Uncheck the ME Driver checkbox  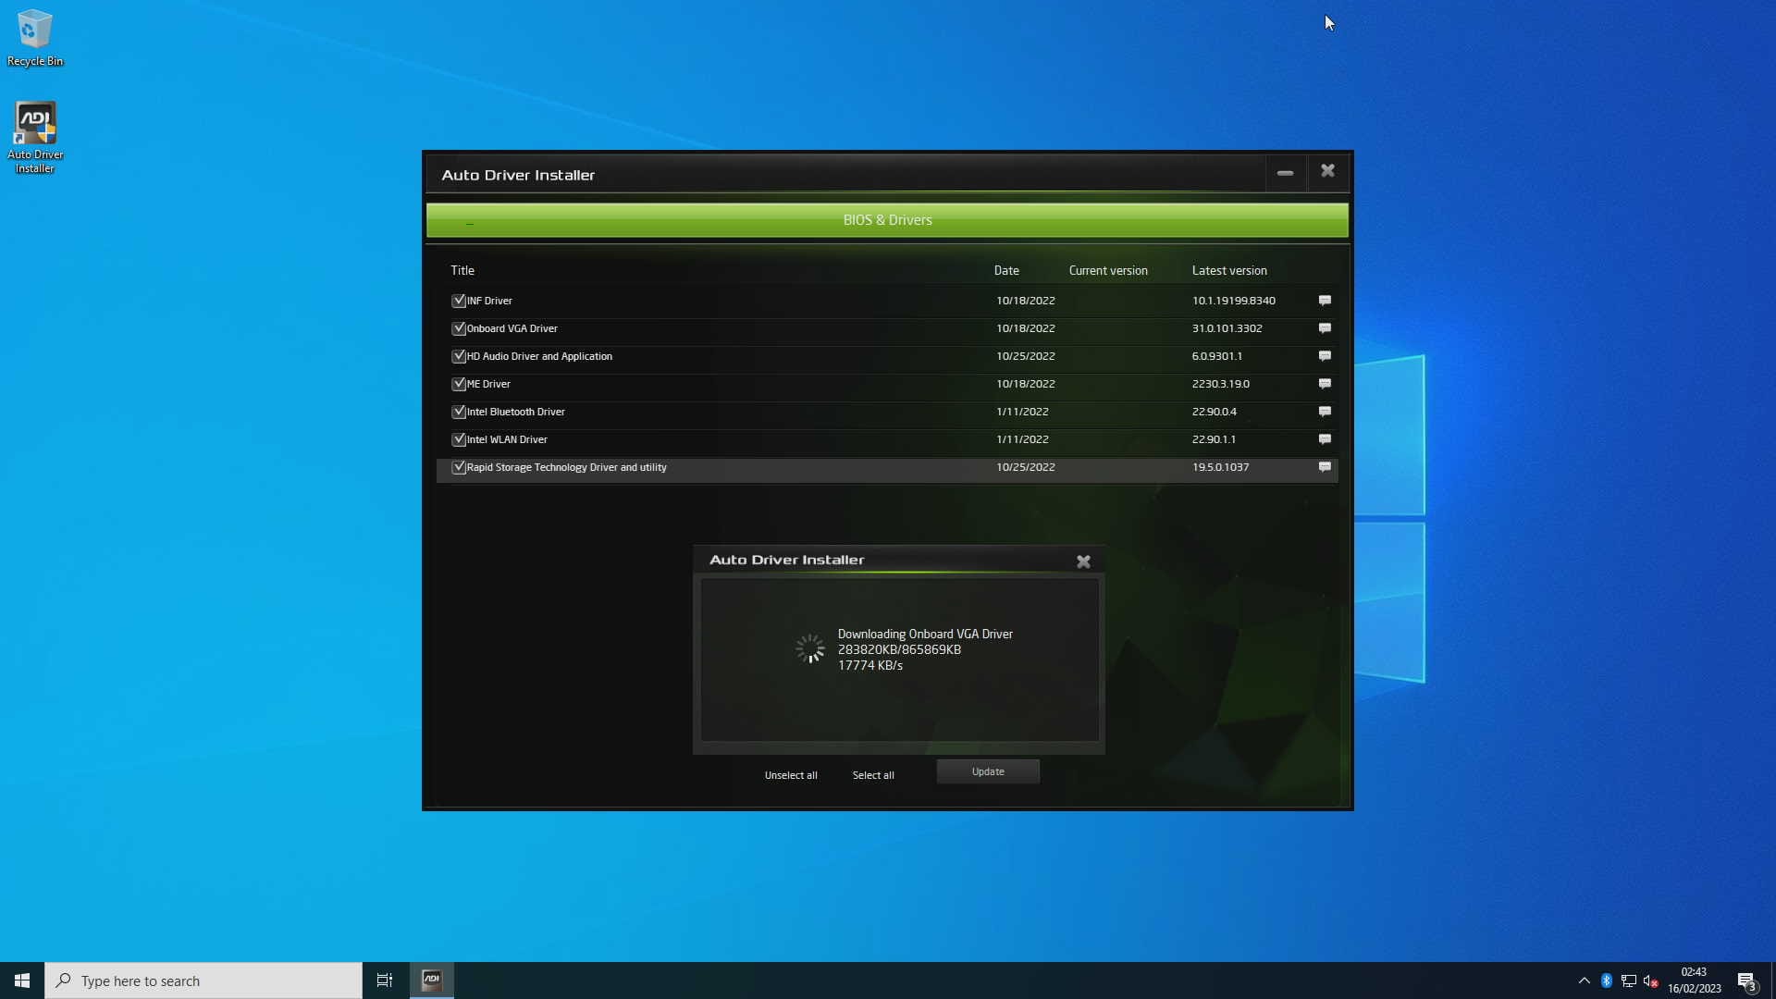pyautogui.click(x=459, y=384)
